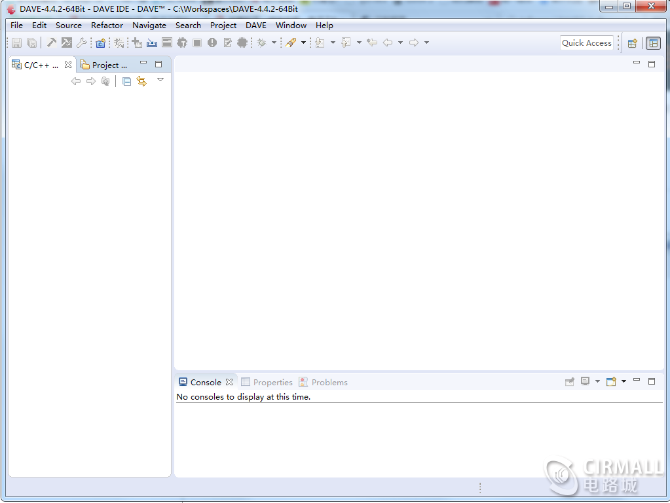Screen dimensions: 670x503
Task: Toggle Link with Editor in project panel
Action: point(141,81)
